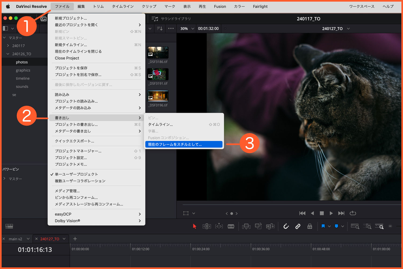Open the 240127_TO timeline name dropdown
This screenshot has width=403, height=269.
[x=348, y=29]
